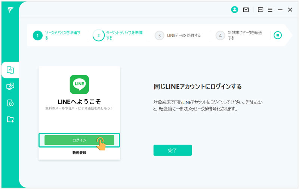Select the restore to device sidebar icon

click(x=10, y=103)
